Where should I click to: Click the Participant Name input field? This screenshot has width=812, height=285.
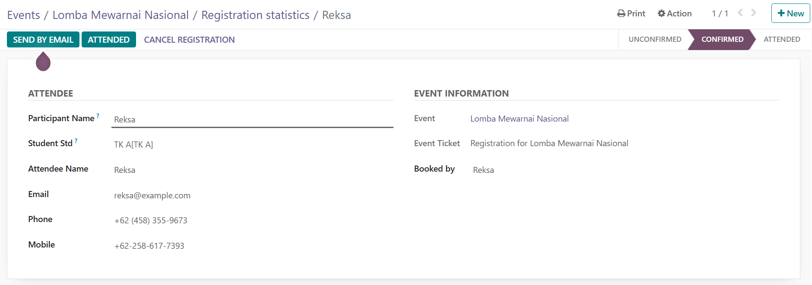tap(252, 119)
